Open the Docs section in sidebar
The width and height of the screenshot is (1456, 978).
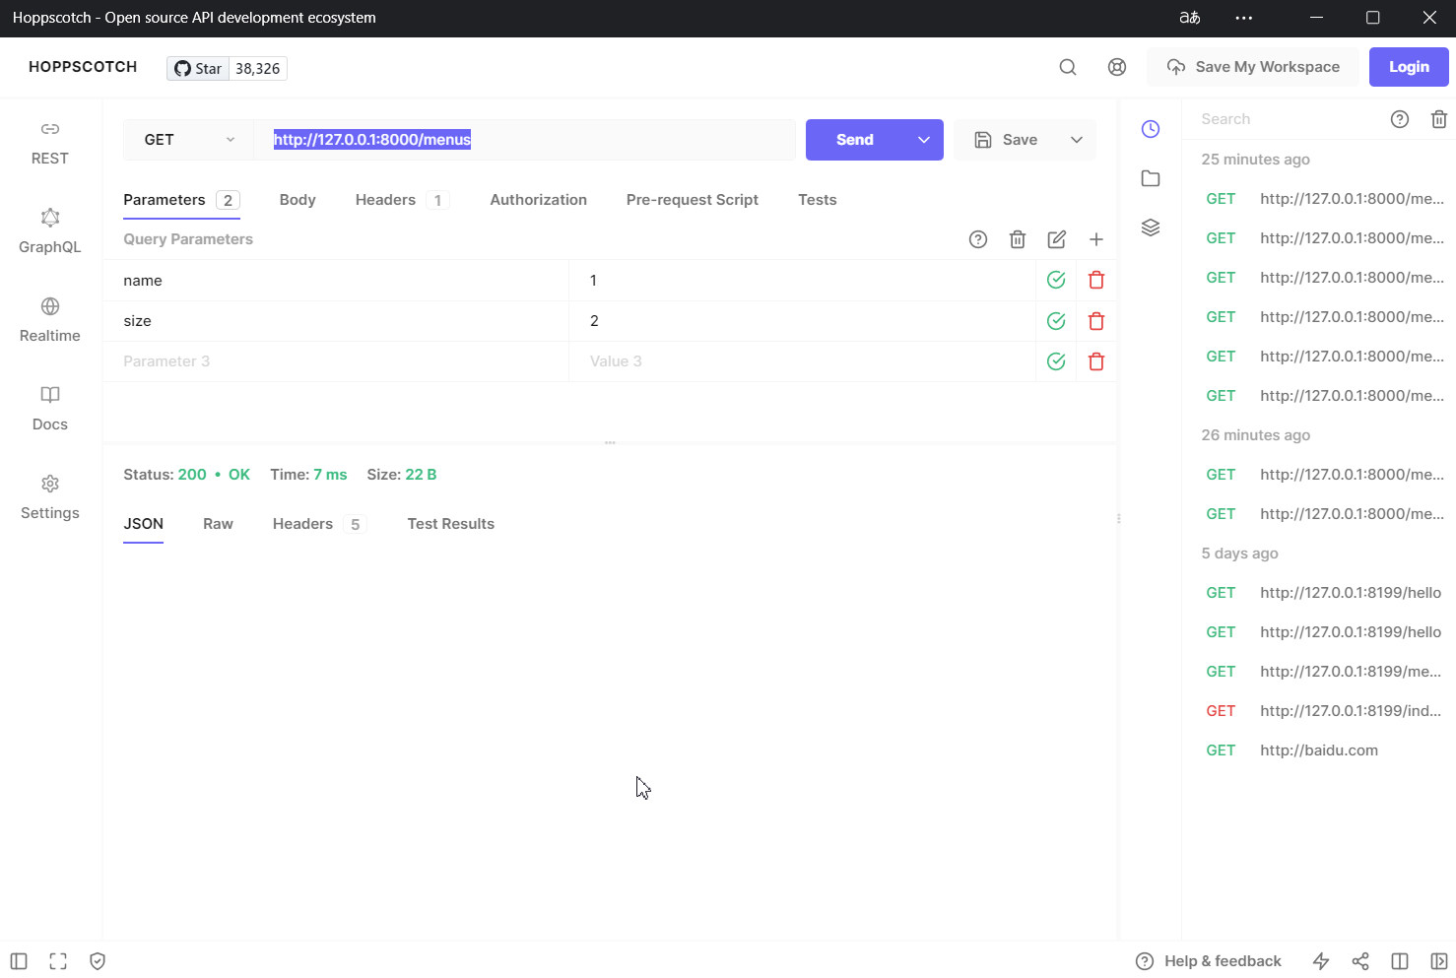50,410
